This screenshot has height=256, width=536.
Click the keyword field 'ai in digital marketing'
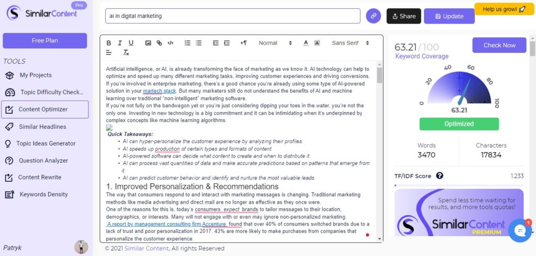pos(233,16)
